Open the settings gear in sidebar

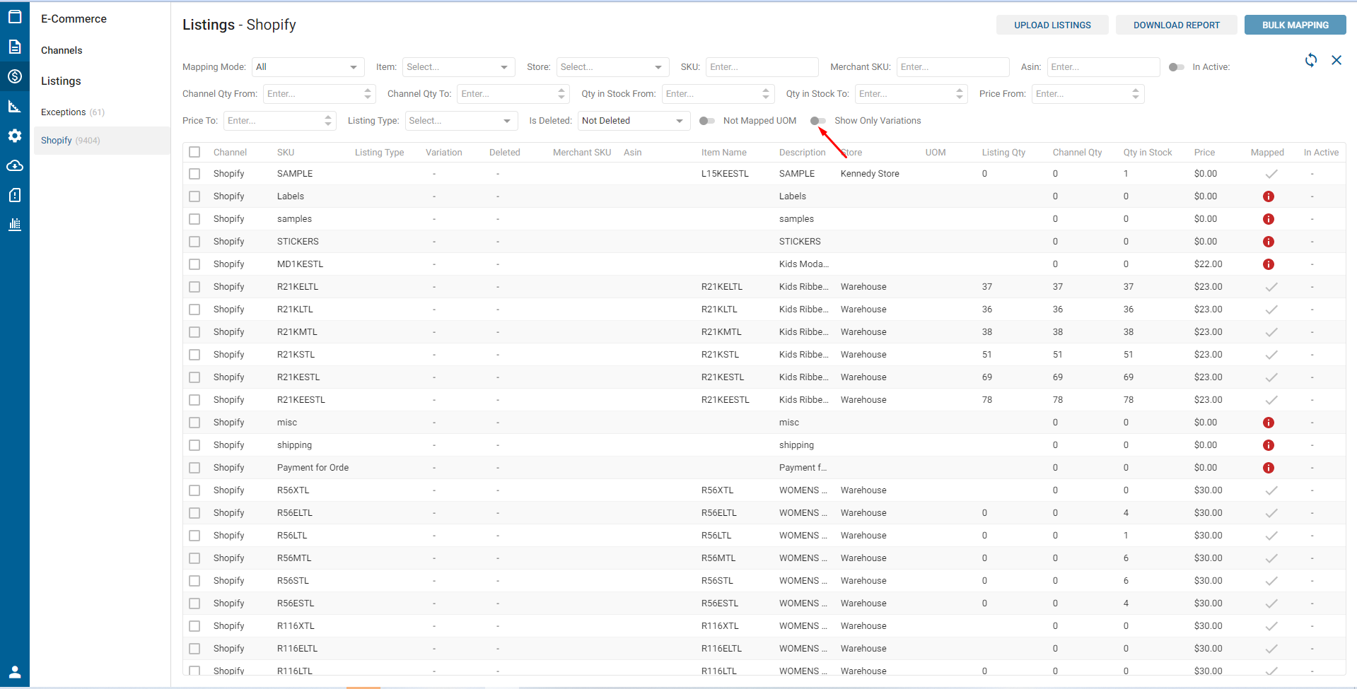coord(15,136)
